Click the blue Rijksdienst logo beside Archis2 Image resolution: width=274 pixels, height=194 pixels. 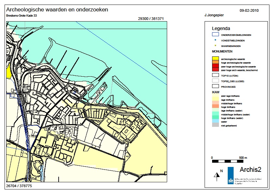(230, 176)
